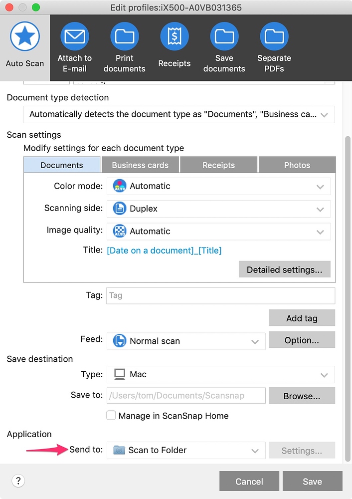Click the help question mark icon
This screenshot has width=352, height=499.
tap(18, 481)
